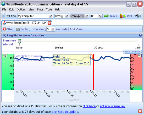Follow the purchase 'click here' link
Image resolution: width=144 pixels, height=115 pixels.
click(x=89, y=106)
